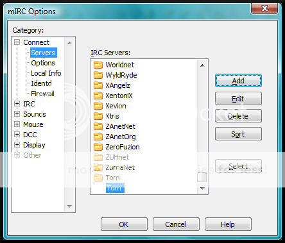Click the Xtris folder icon
Screen dimensions: 285x243
[x=98, y=116]
